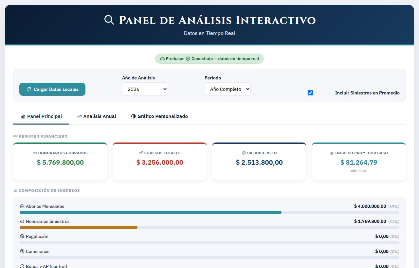The image size is (419, 268).
Task: Open the Año de Análisis dropdown
Action: tap(145, 89)
